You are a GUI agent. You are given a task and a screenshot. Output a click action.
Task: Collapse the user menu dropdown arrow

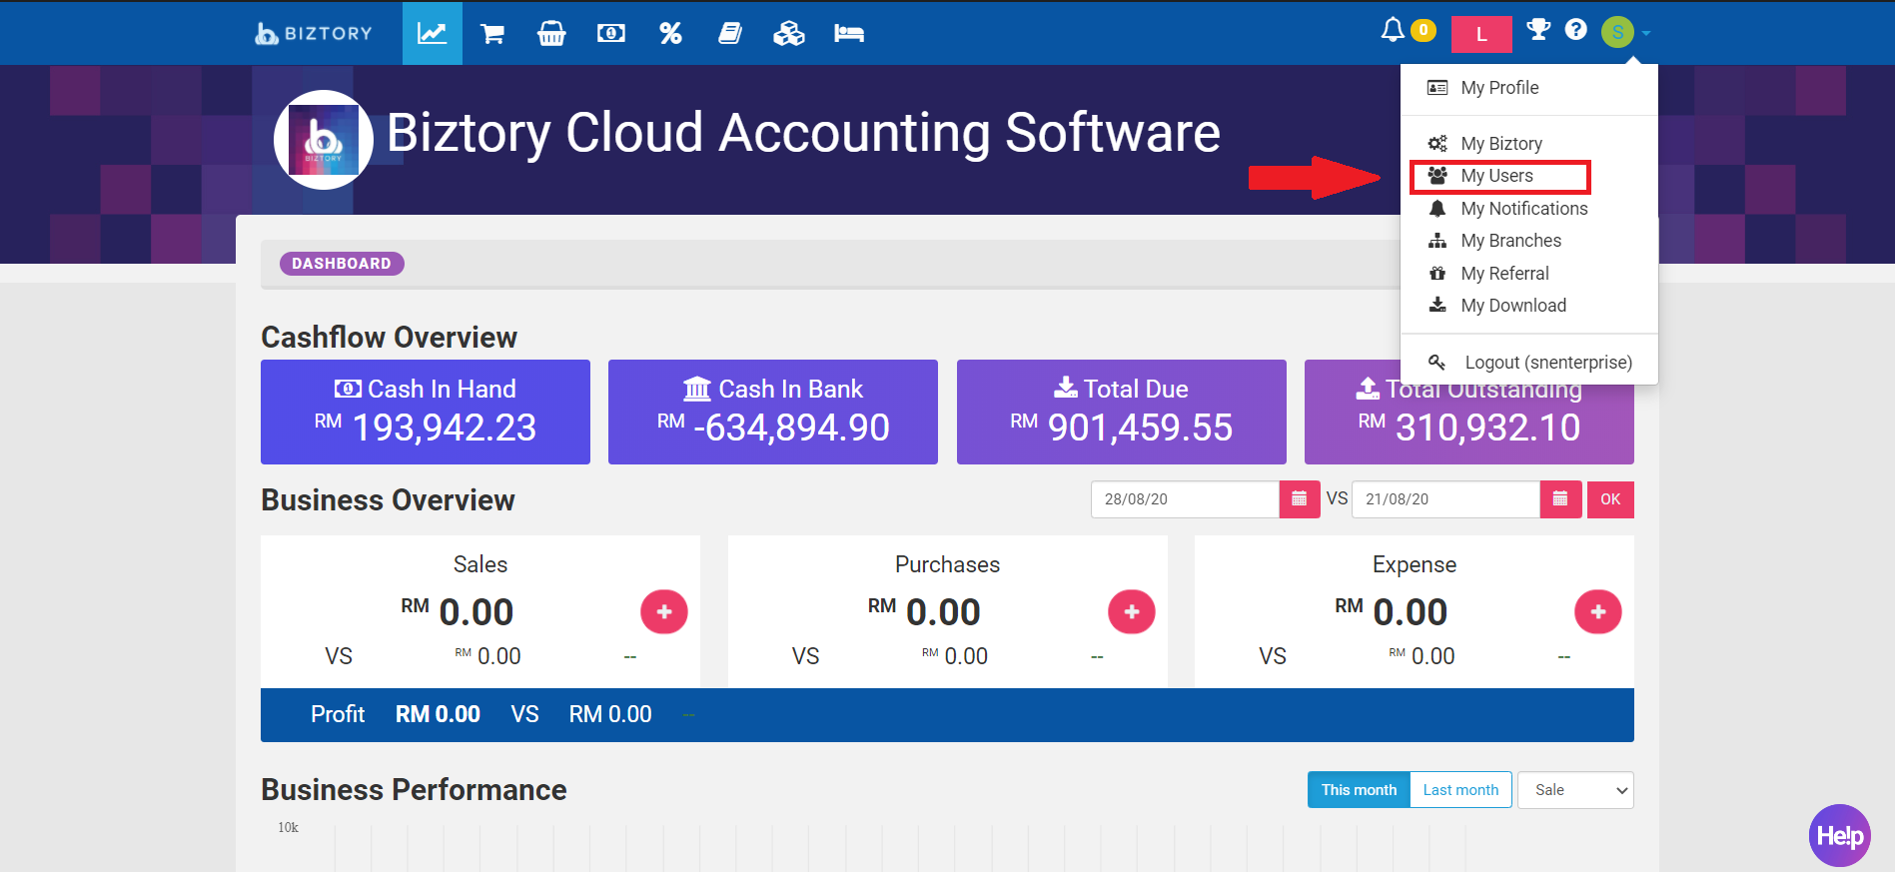pyautogui.click(x=1646, y=33)
